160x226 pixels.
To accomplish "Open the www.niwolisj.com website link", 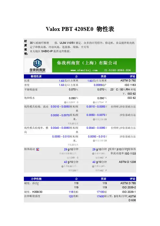I will pyautogui.click(x=84, y=70).
